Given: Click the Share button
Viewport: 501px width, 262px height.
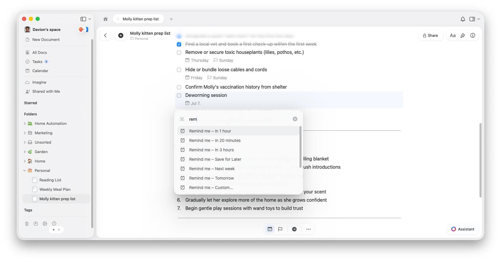Looking at the screenshot, I should click(x=431, y=35).
